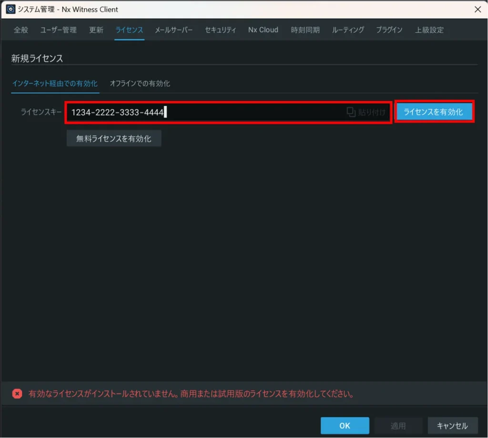Switch to the Nx Cloud tab
Viewport: 488px width, 438px height.
[x=263, y=30]
